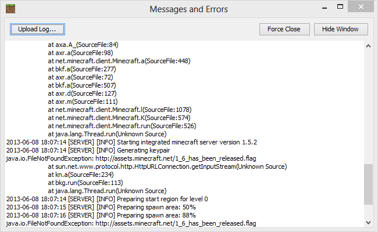Close the window with the X button
This screenshot has width=378, height=232.
click(x=361, y=7)
